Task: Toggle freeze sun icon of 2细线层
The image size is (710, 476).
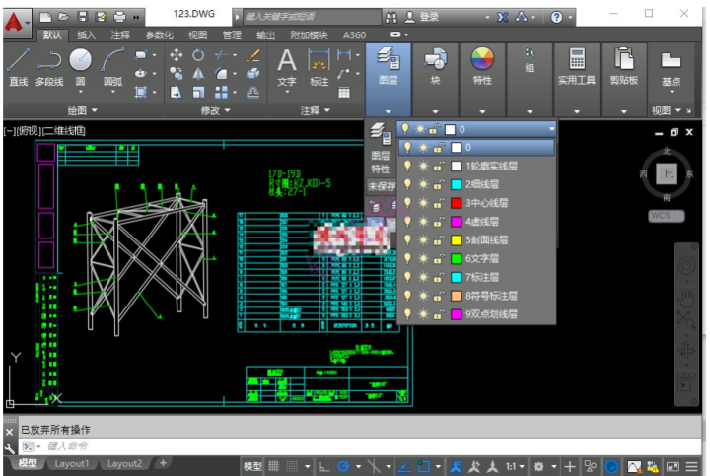Action: point(422,184)
